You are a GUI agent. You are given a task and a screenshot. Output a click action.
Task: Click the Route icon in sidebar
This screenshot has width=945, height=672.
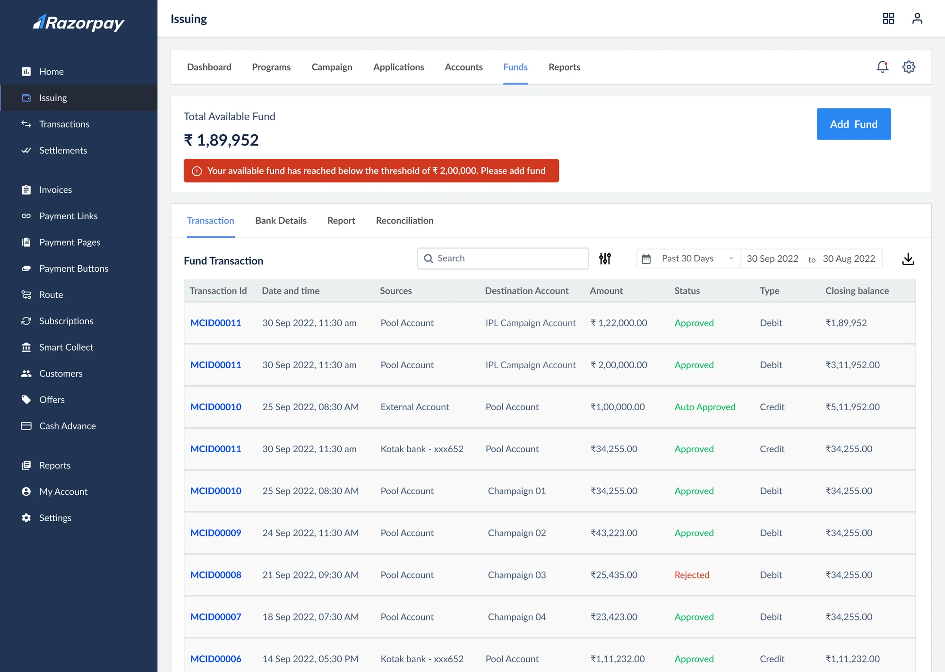point(26,294)
